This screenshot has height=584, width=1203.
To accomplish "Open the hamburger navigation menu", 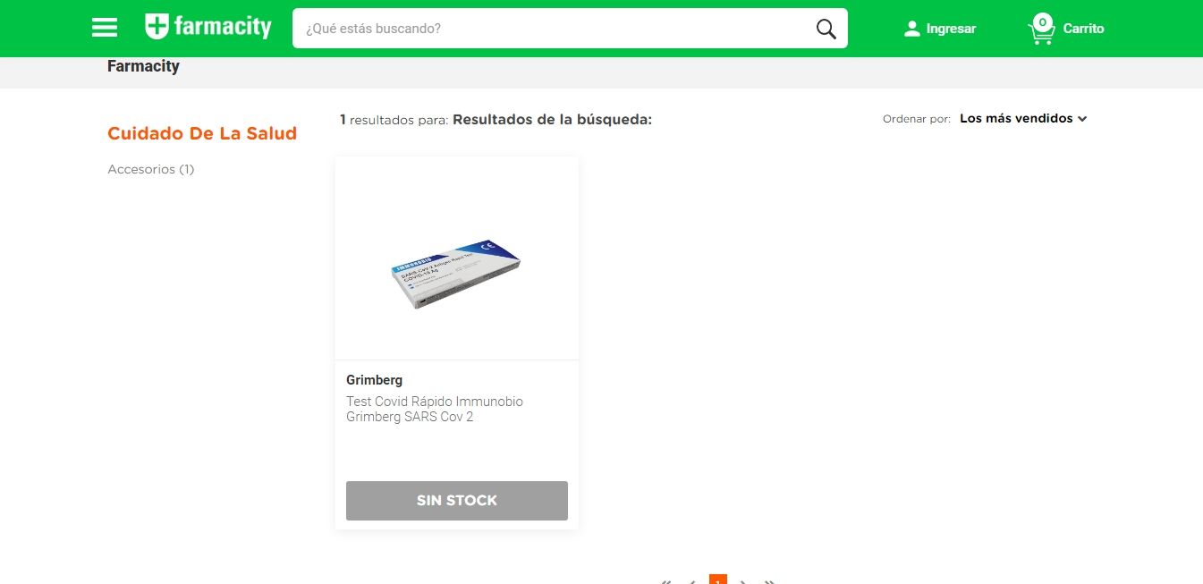I will tap(105, 28).
